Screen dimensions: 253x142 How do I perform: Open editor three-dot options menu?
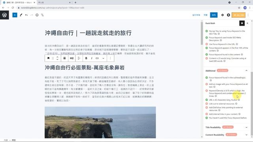coord(248,15)
